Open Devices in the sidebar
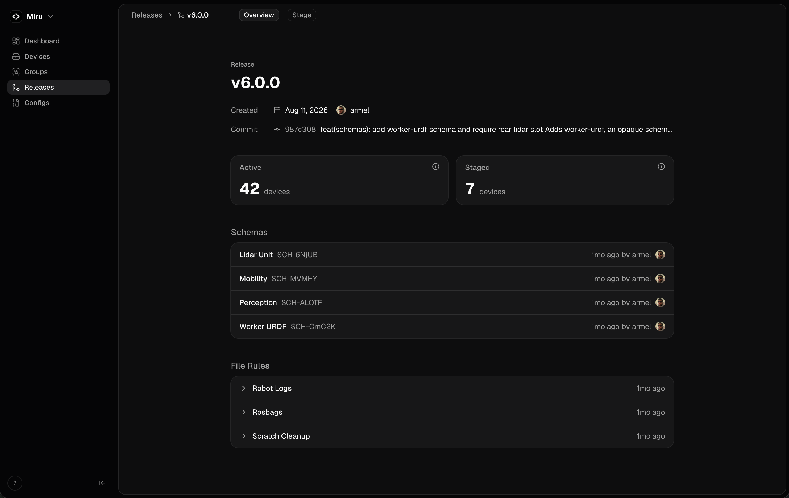789x498 pixels. point(58,56)
